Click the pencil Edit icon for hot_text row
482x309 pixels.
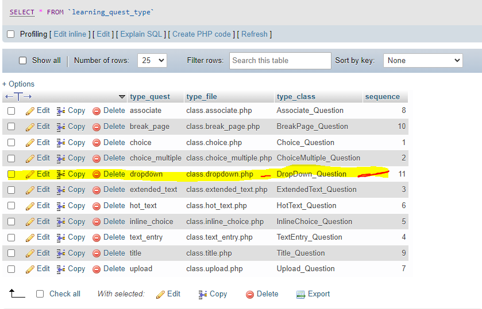click(30, 206)
